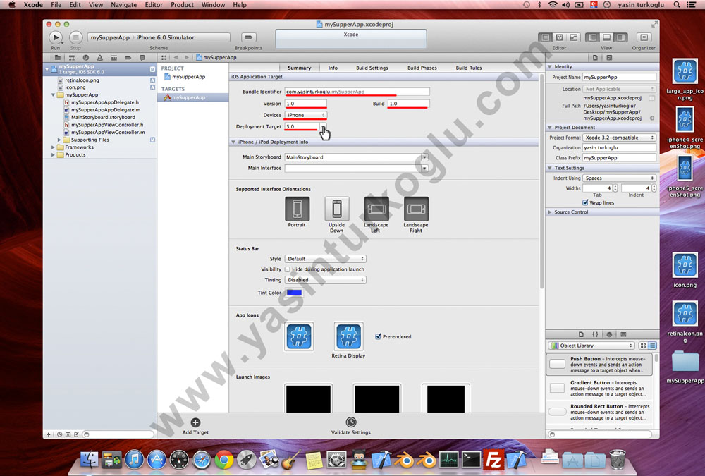
Task: Select mySupperAppViewController.m file
Action: [x=108, y=133]
